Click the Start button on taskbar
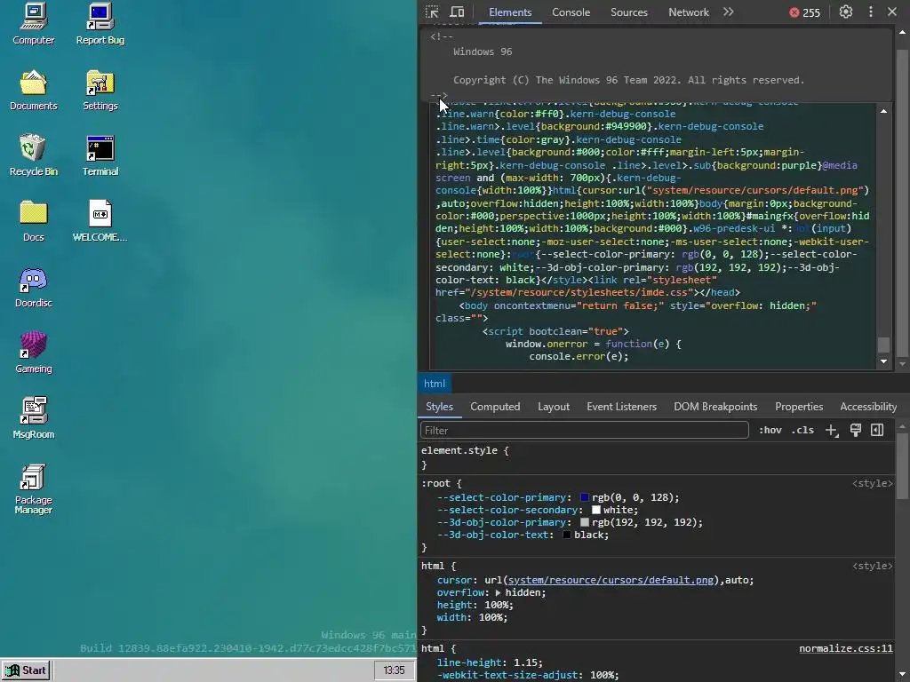Image resolution: width=910 pixels, height=682 pixels. [x=26, y=670]
